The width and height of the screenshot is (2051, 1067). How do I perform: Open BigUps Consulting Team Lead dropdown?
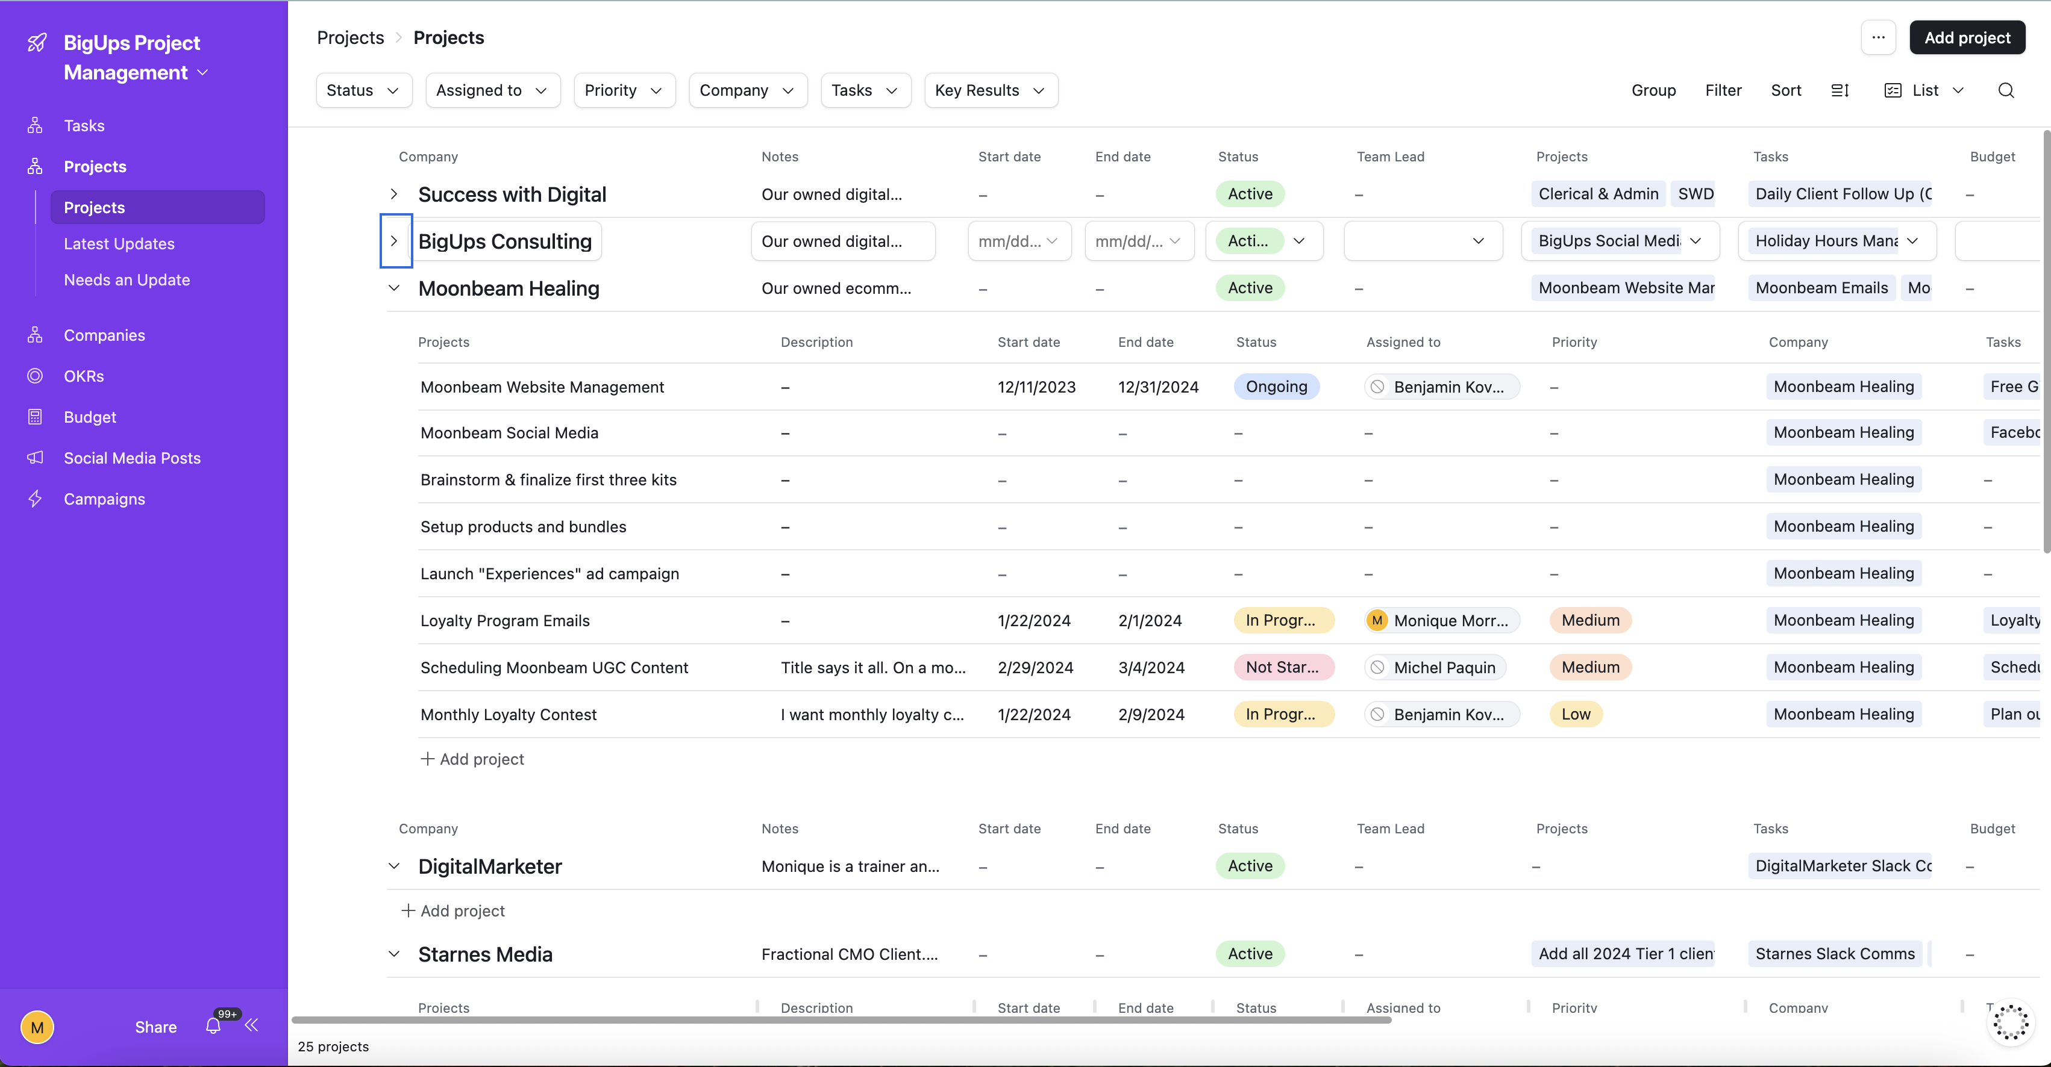pos(1423,241)
